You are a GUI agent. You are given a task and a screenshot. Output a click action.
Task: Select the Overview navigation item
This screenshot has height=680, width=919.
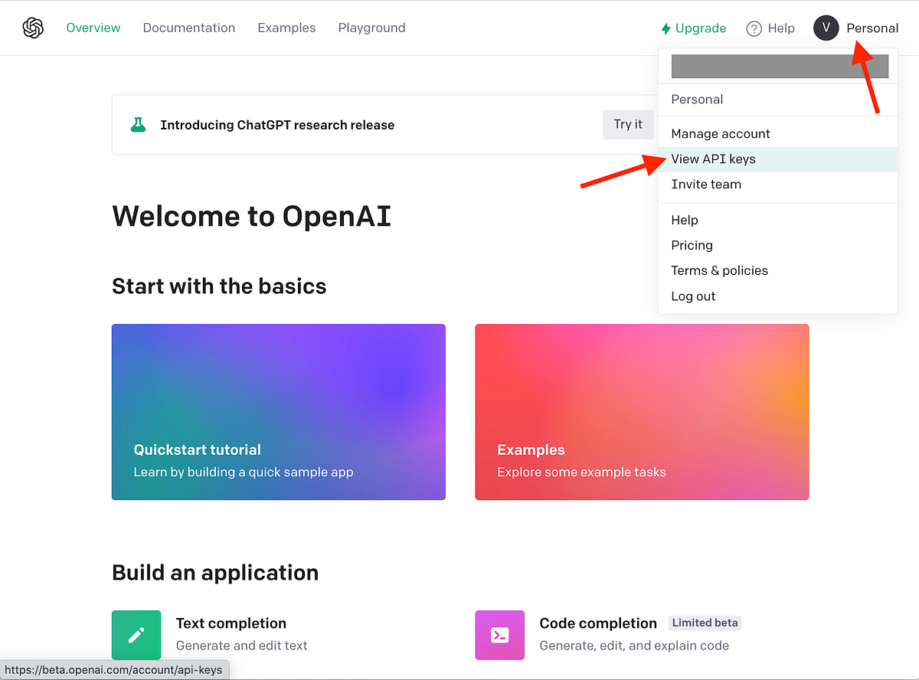click(93, 28)
